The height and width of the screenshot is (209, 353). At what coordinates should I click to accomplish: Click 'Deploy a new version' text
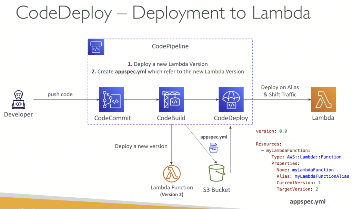(141, 146)
